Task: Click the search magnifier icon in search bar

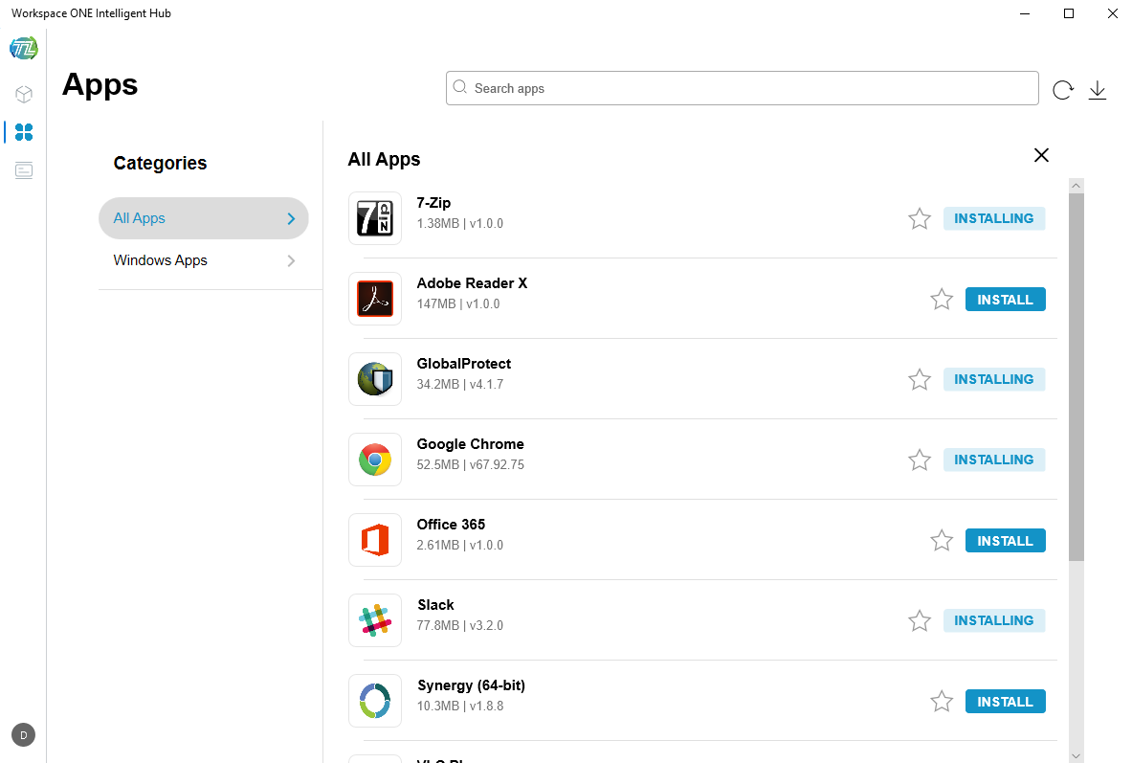Action: coord(460,87)
